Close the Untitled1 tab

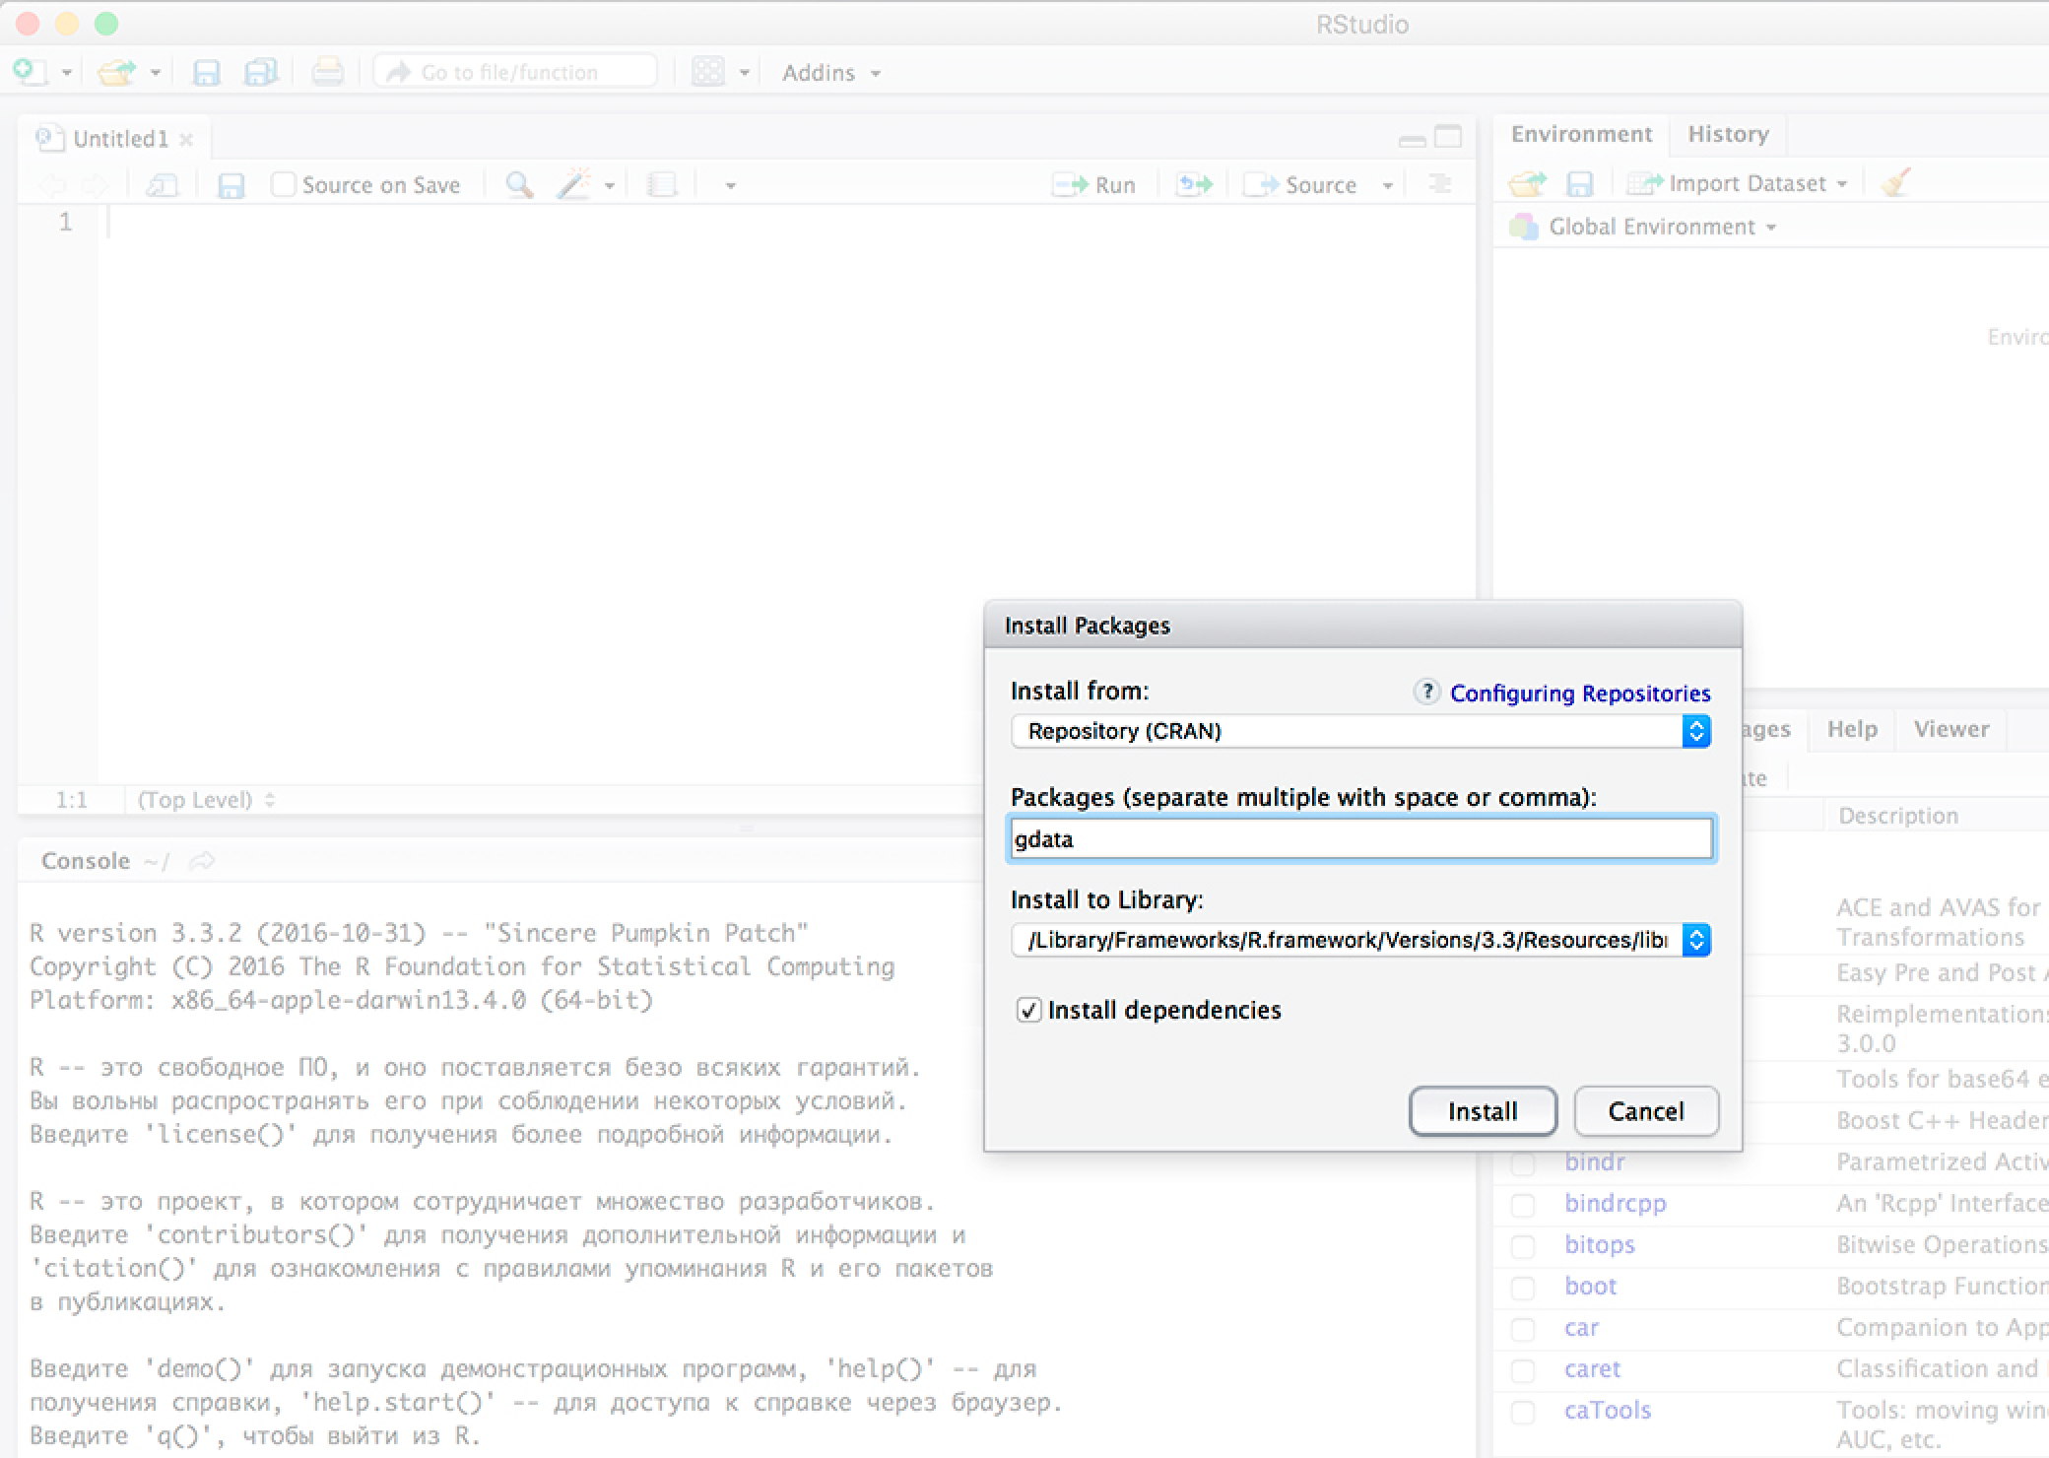point(186,139)
